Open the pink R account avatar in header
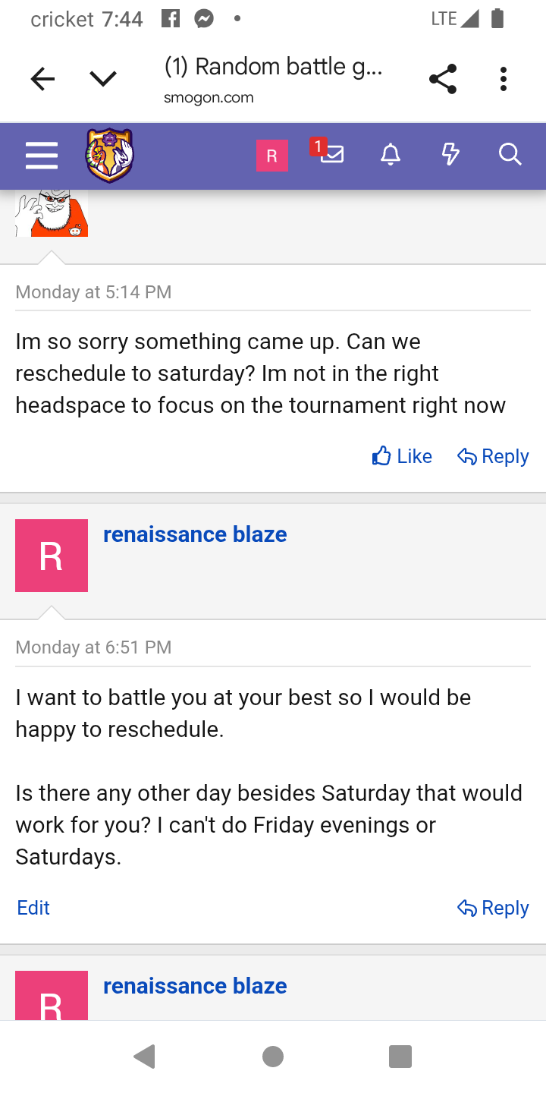The height and width of the screenshot is (1093, 546). [x=271, y=156]
